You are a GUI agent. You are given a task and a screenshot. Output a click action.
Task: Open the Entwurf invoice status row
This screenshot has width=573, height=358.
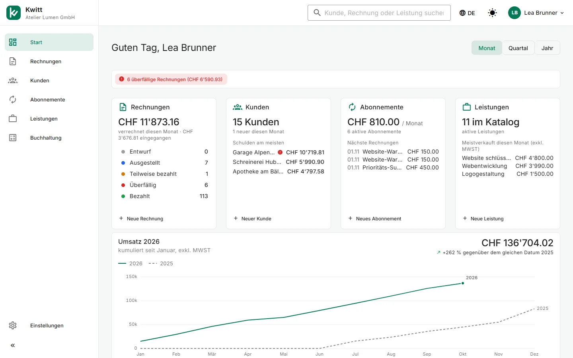click(x=164, y=152)
